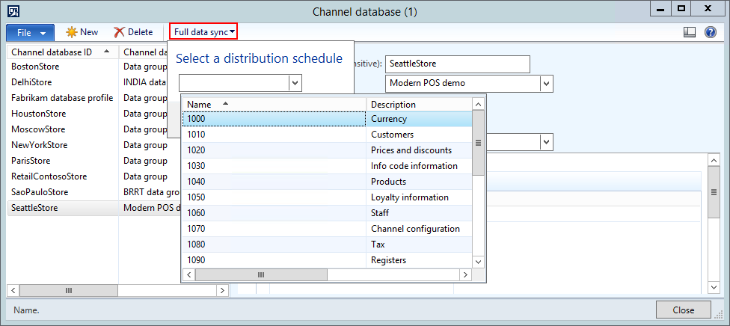Click the Registers description cell
The height and width of the screenshot is (326, 730).
[419, 260]
